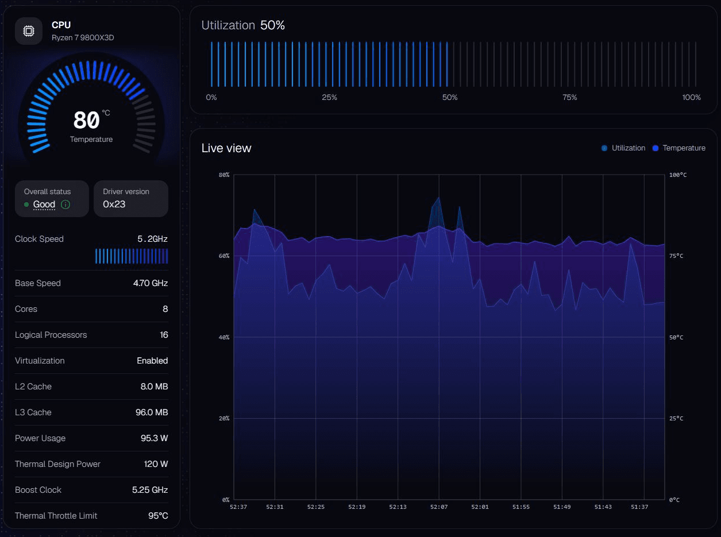Click the Utilization 50% heading
Viewport: 721px width, 537px height.
pyautogui.click(x=243, y=25)
